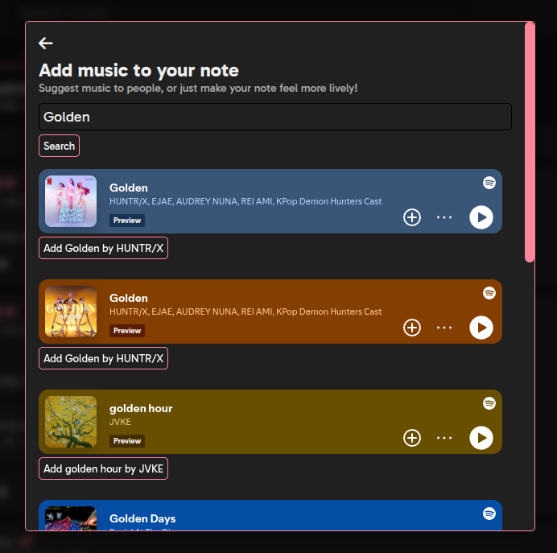Play the golden hour preview
557x553 pixels.
tap(481, 438)
